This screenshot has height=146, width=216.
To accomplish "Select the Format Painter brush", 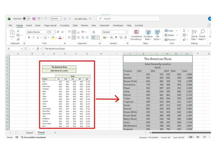I will [18, 40].
